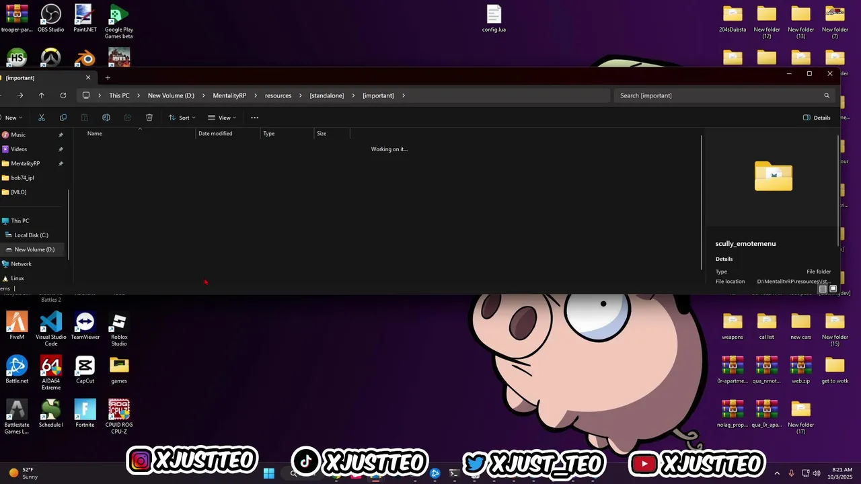Open Battle.net desktop shortcut
This screenshot has width=861, height=484.
(x=17, y=370)
